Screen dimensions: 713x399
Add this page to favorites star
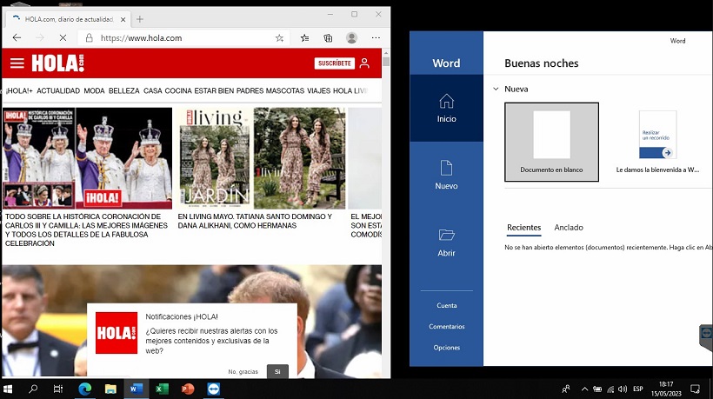280,38
